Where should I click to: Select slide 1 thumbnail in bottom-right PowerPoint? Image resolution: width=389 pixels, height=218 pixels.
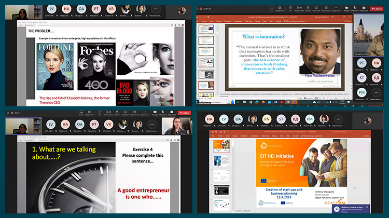click(221, 146)
